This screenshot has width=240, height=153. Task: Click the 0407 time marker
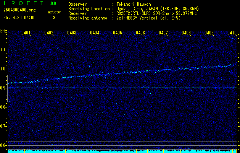pos(163,33)
